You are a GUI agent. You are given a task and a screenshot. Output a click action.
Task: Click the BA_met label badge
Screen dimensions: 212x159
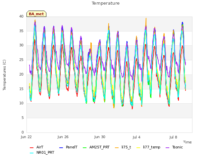point(36,14)
